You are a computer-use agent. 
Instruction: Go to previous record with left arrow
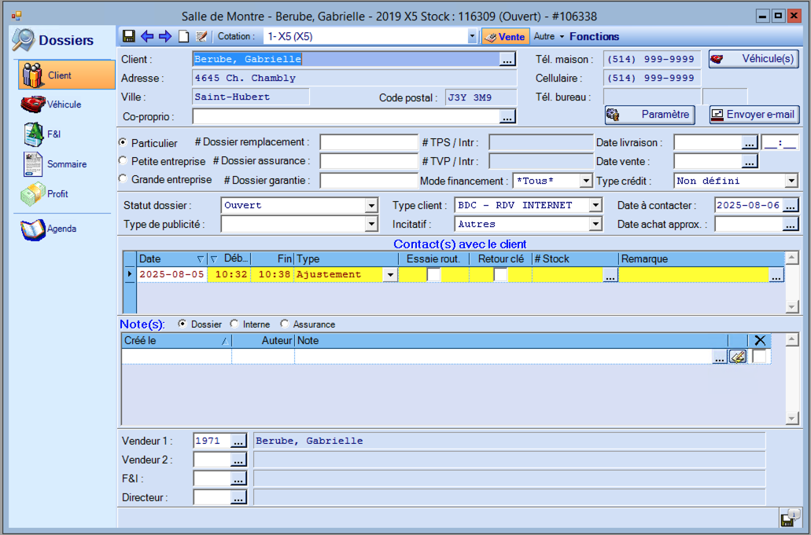coord(147,36)
